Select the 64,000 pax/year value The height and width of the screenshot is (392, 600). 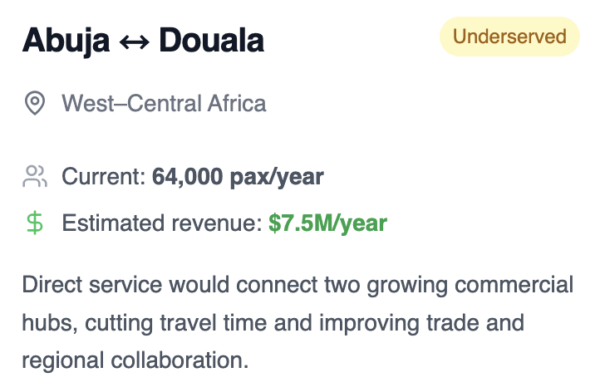[238, 177]
